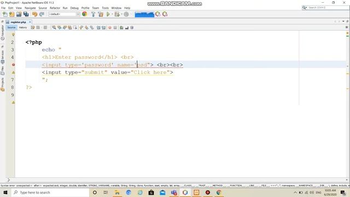Image resolution: width=350 pixels, height=197 pixels.
Task: Select the register.php editor tab
Action: coord(18,22)
